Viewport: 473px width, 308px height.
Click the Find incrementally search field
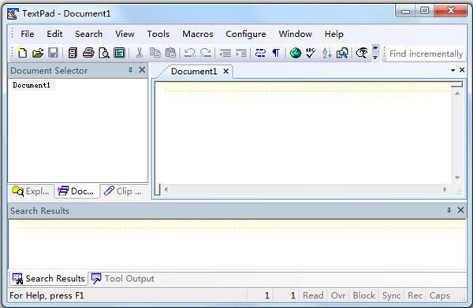[x=426, y=54]
